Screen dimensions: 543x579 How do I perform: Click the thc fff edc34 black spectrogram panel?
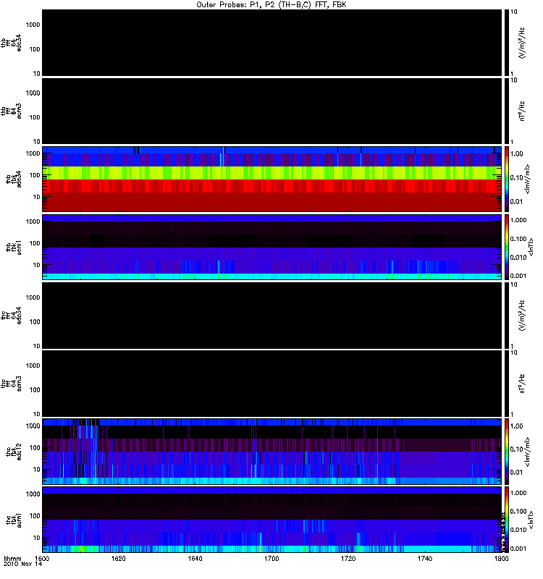272,316
